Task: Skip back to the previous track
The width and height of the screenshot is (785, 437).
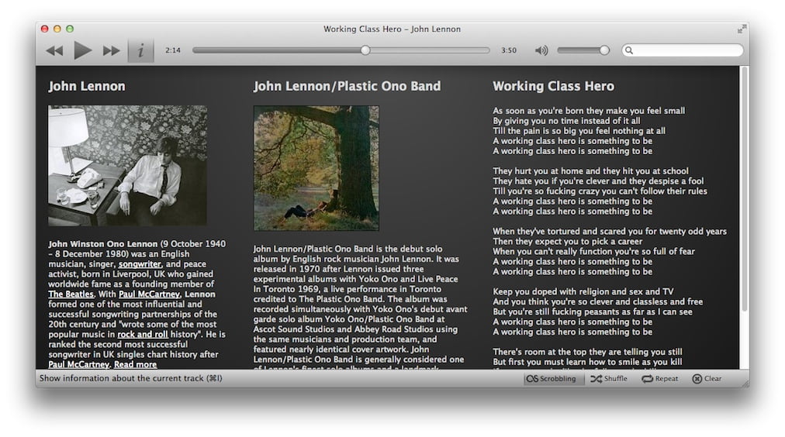Action: [x=54, y=50]
